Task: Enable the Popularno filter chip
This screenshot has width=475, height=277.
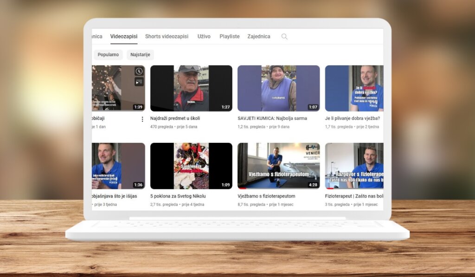Action: (108, 54)
